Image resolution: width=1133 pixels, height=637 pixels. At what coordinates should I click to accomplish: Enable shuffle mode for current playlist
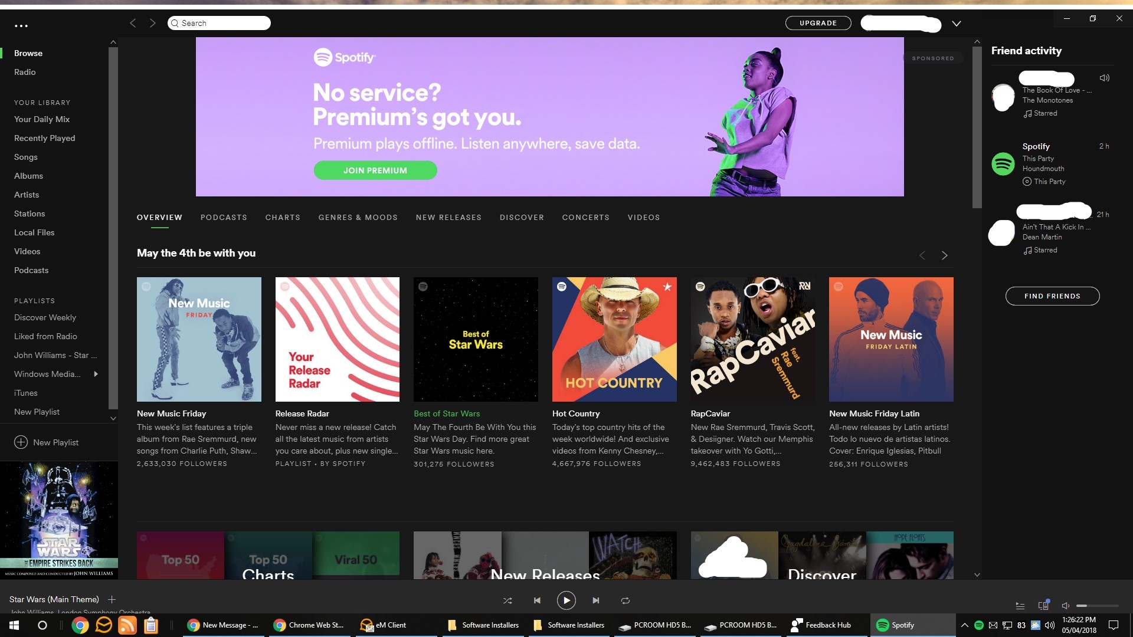507,600
